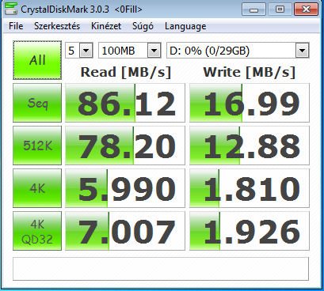This screenshot has width=324, height=291.
Task: Open the Súgó menu
Action: pyautogui.click(x=143, y=26)
